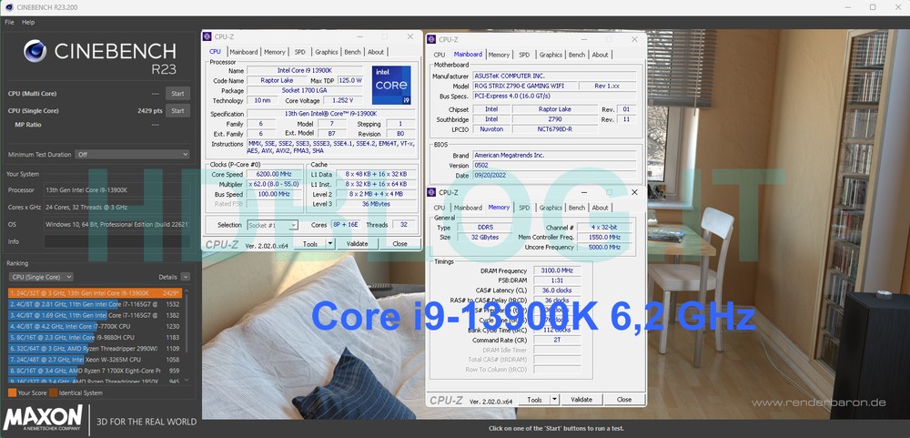The width and height of the screenshot is (910, 438).
Task: Switch to Bench tab in CPU window
Action: [x=352, y=52]
